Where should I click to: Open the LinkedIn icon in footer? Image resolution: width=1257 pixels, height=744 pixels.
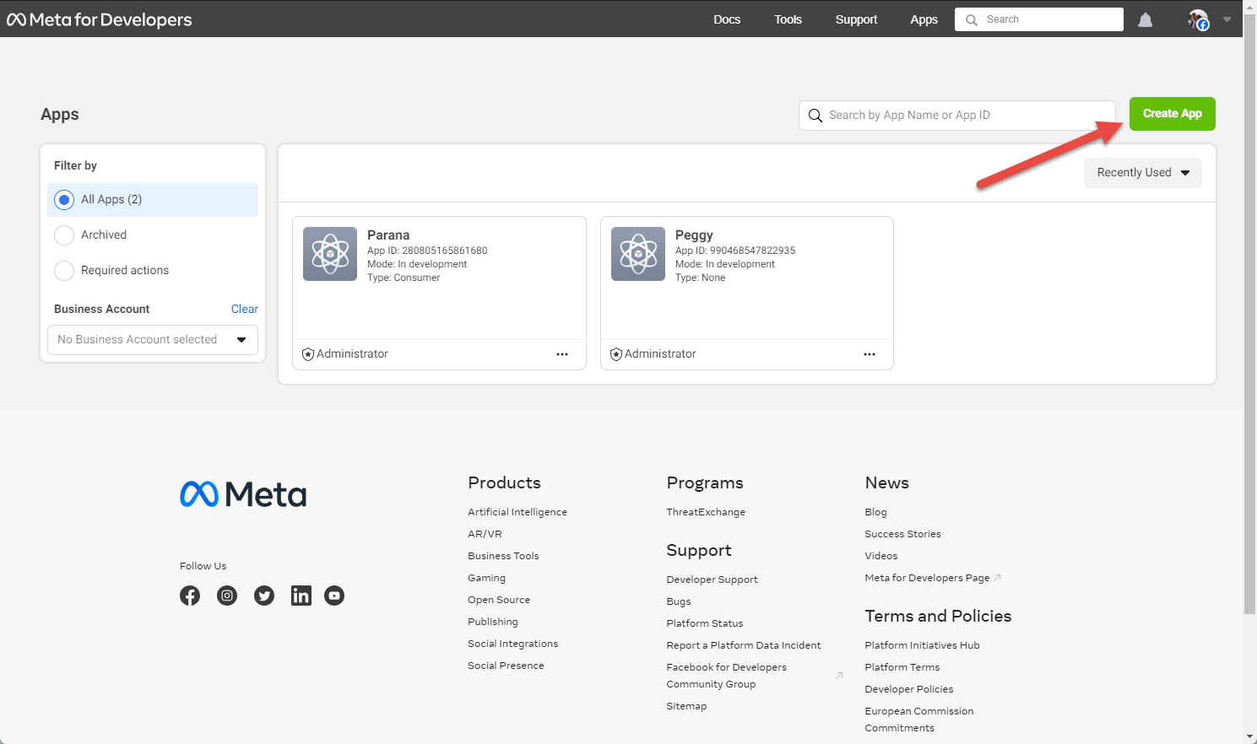[301, 596]
